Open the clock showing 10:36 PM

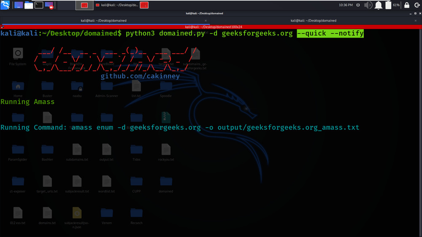point(346,5)
